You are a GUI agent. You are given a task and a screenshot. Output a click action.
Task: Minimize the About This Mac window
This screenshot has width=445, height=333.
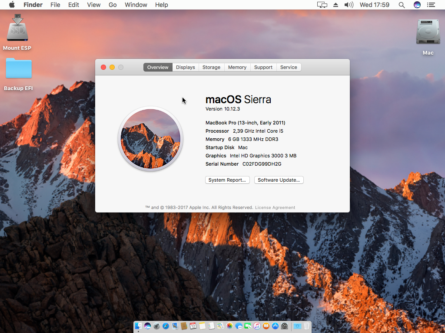[x=112, y=67]
